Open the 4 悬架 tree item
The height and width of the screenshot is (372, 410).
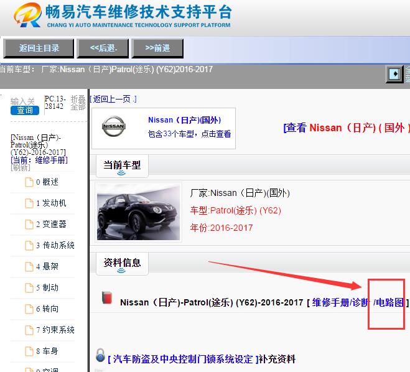(47, 267)
